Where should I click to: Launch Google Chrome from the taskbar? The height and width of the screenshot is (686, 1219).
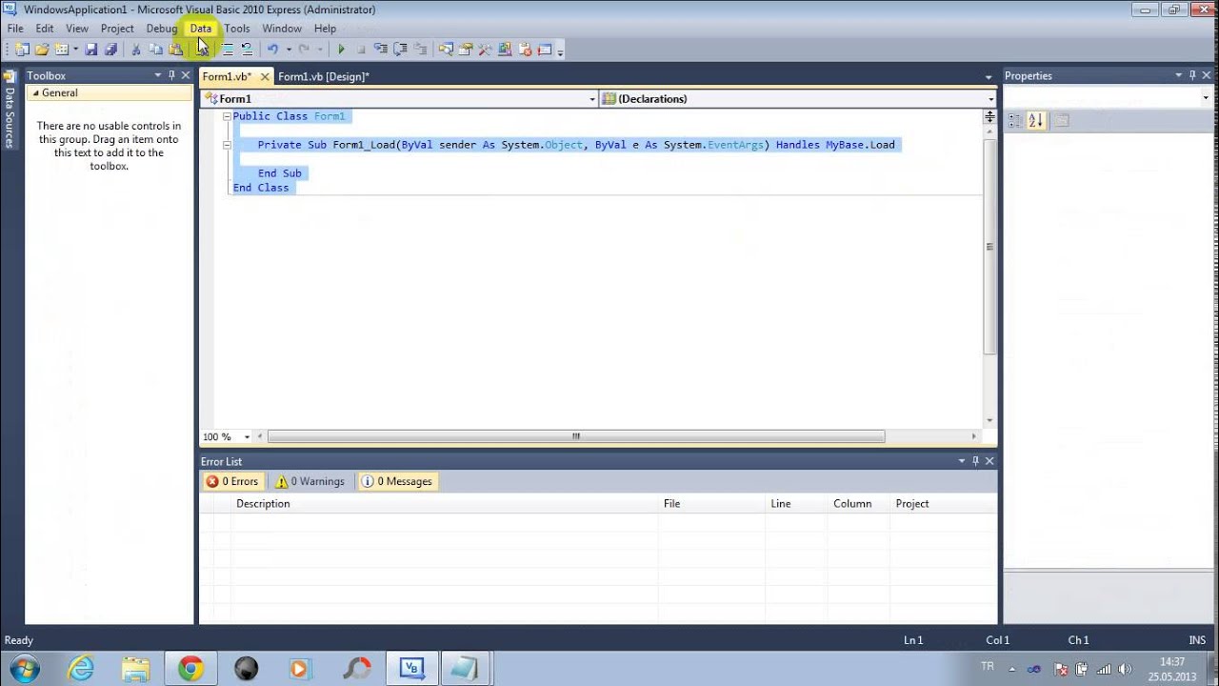(x=190, y=668)
